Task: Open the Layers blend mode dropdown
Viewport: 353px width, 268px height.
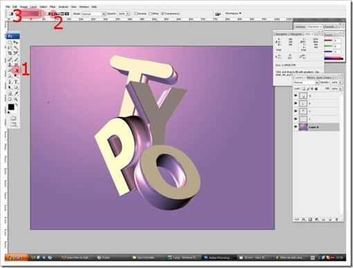Action: click(306, 82)
